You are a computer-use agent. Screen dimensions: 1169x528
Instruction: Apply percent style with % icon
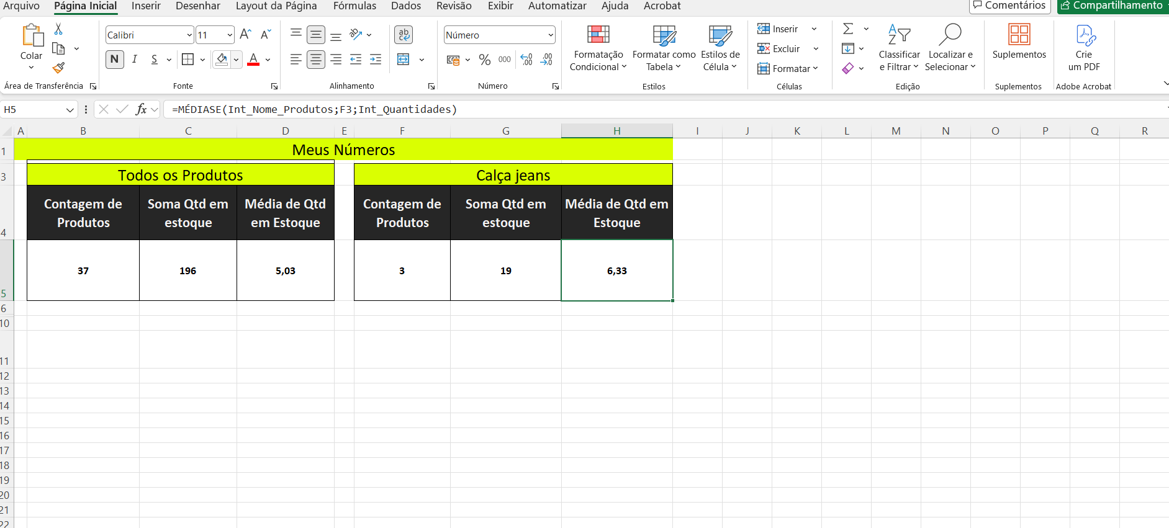(485, 60)
